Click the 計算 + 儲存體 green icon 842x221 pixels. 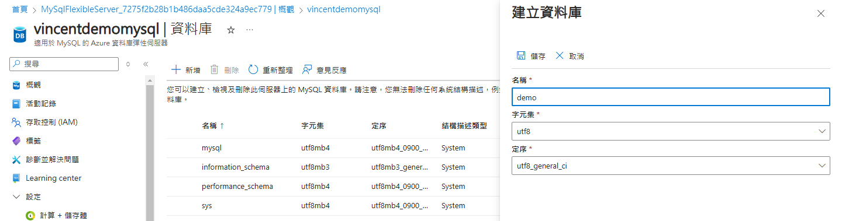30,216
